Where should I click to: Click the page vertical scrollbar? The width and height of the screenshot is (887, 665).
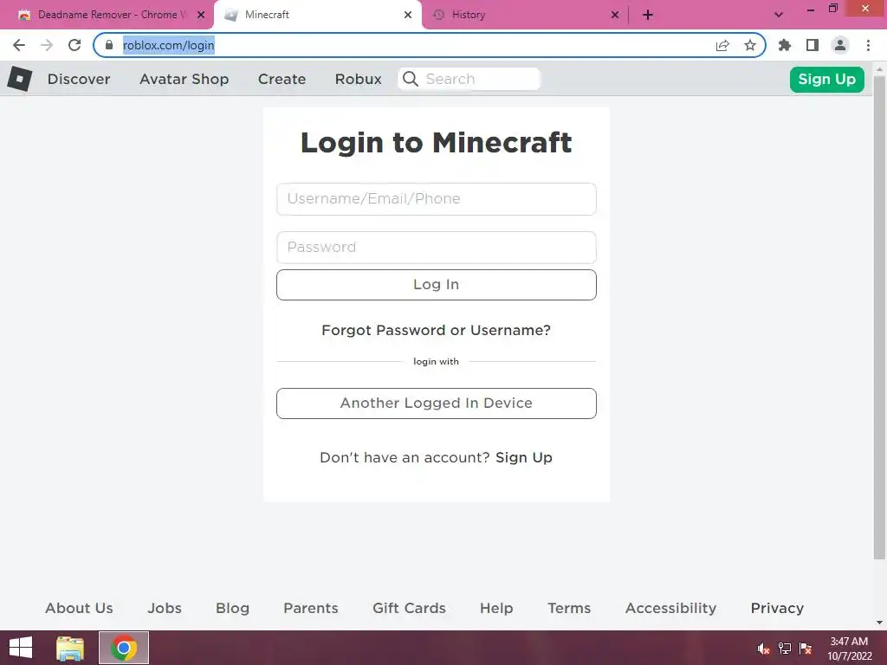[879, 317]
